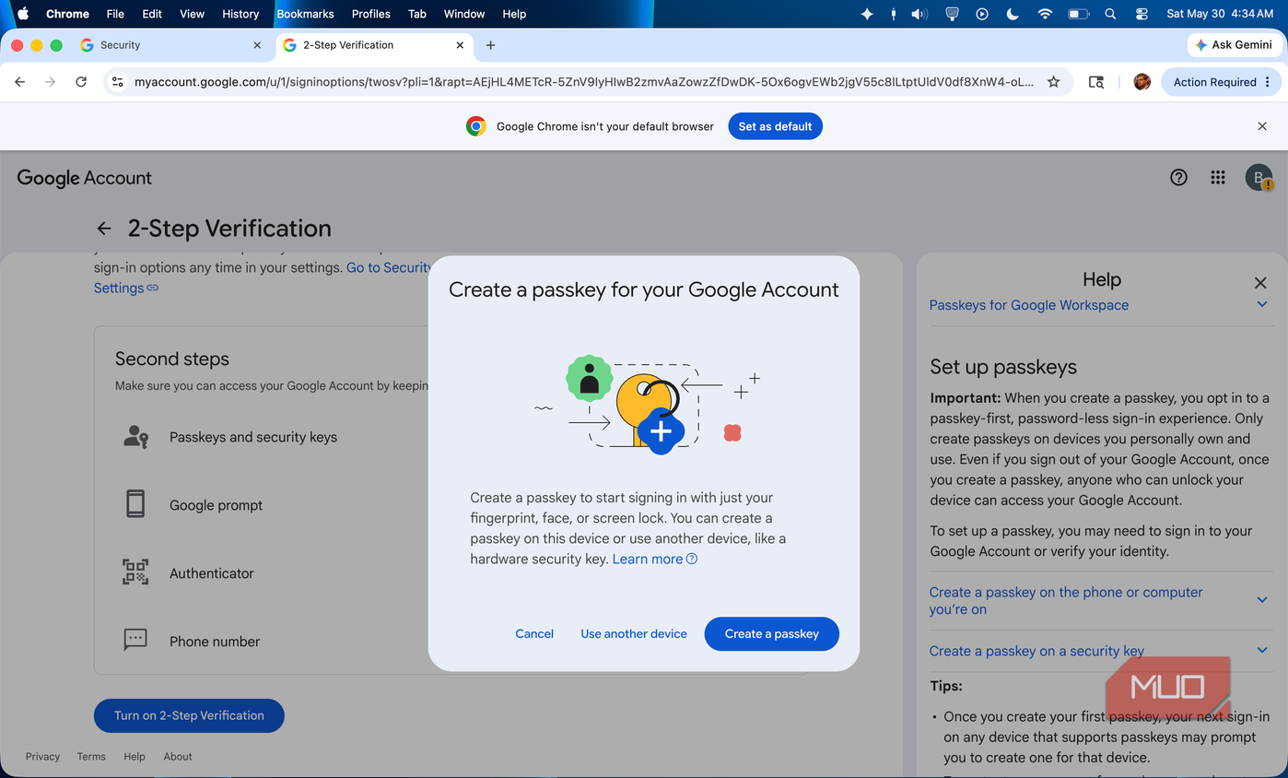The image size is (1288, 778).
Task: Select the Google prompt row
Action: pyautogui.click(x=451, y=504)
